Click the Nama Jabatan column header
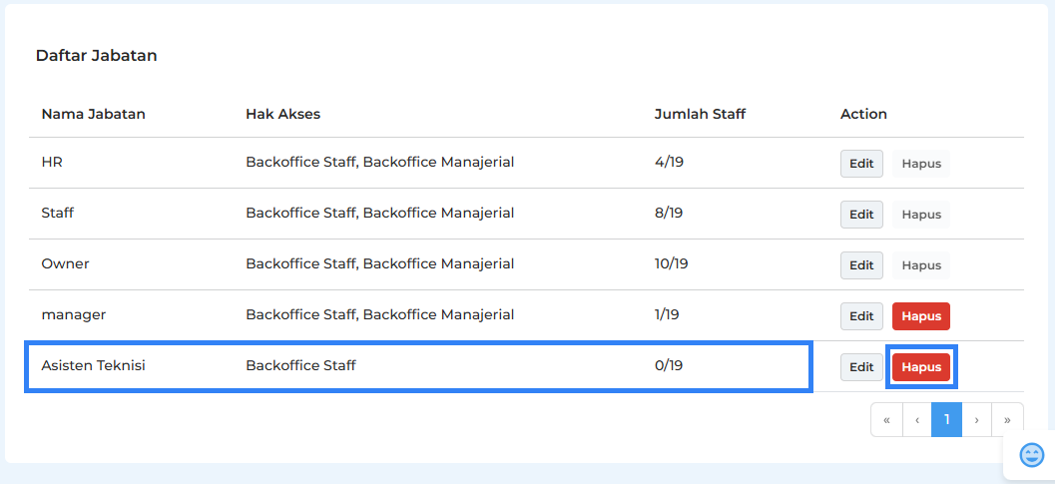Screen dimensions: 1055x484 (x=94, y=114)
